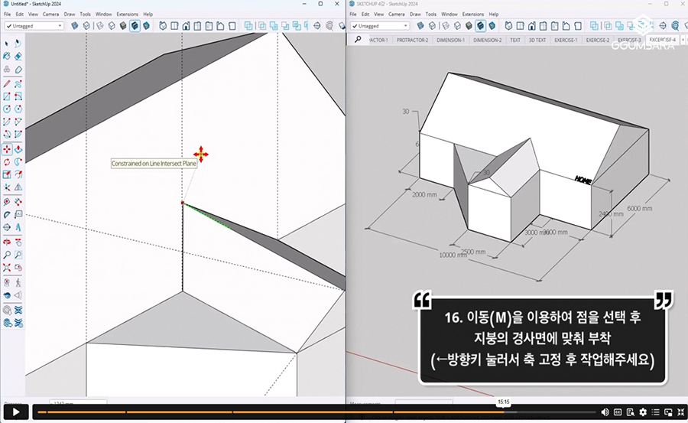Image resolution: width=688 pixels, height=423 pixels.
Task: Toggle fullscreen video mode
Action: 680,412
